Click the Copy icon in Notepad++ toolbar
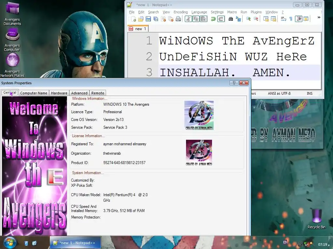This screenshot has width=333, height=249. click(x=195, y=19)
